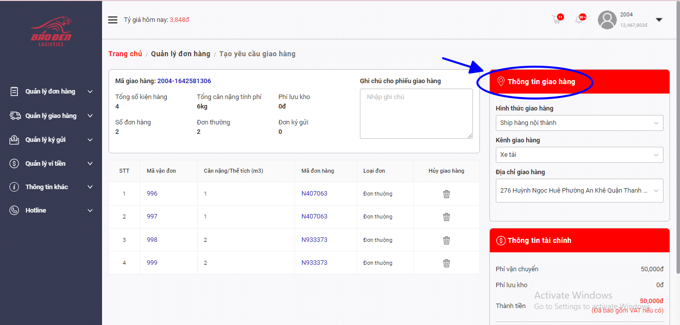Expand Quản lý đơn hàng sidebar menu
This screenshot has width=680, height=325.
point(51,92)
